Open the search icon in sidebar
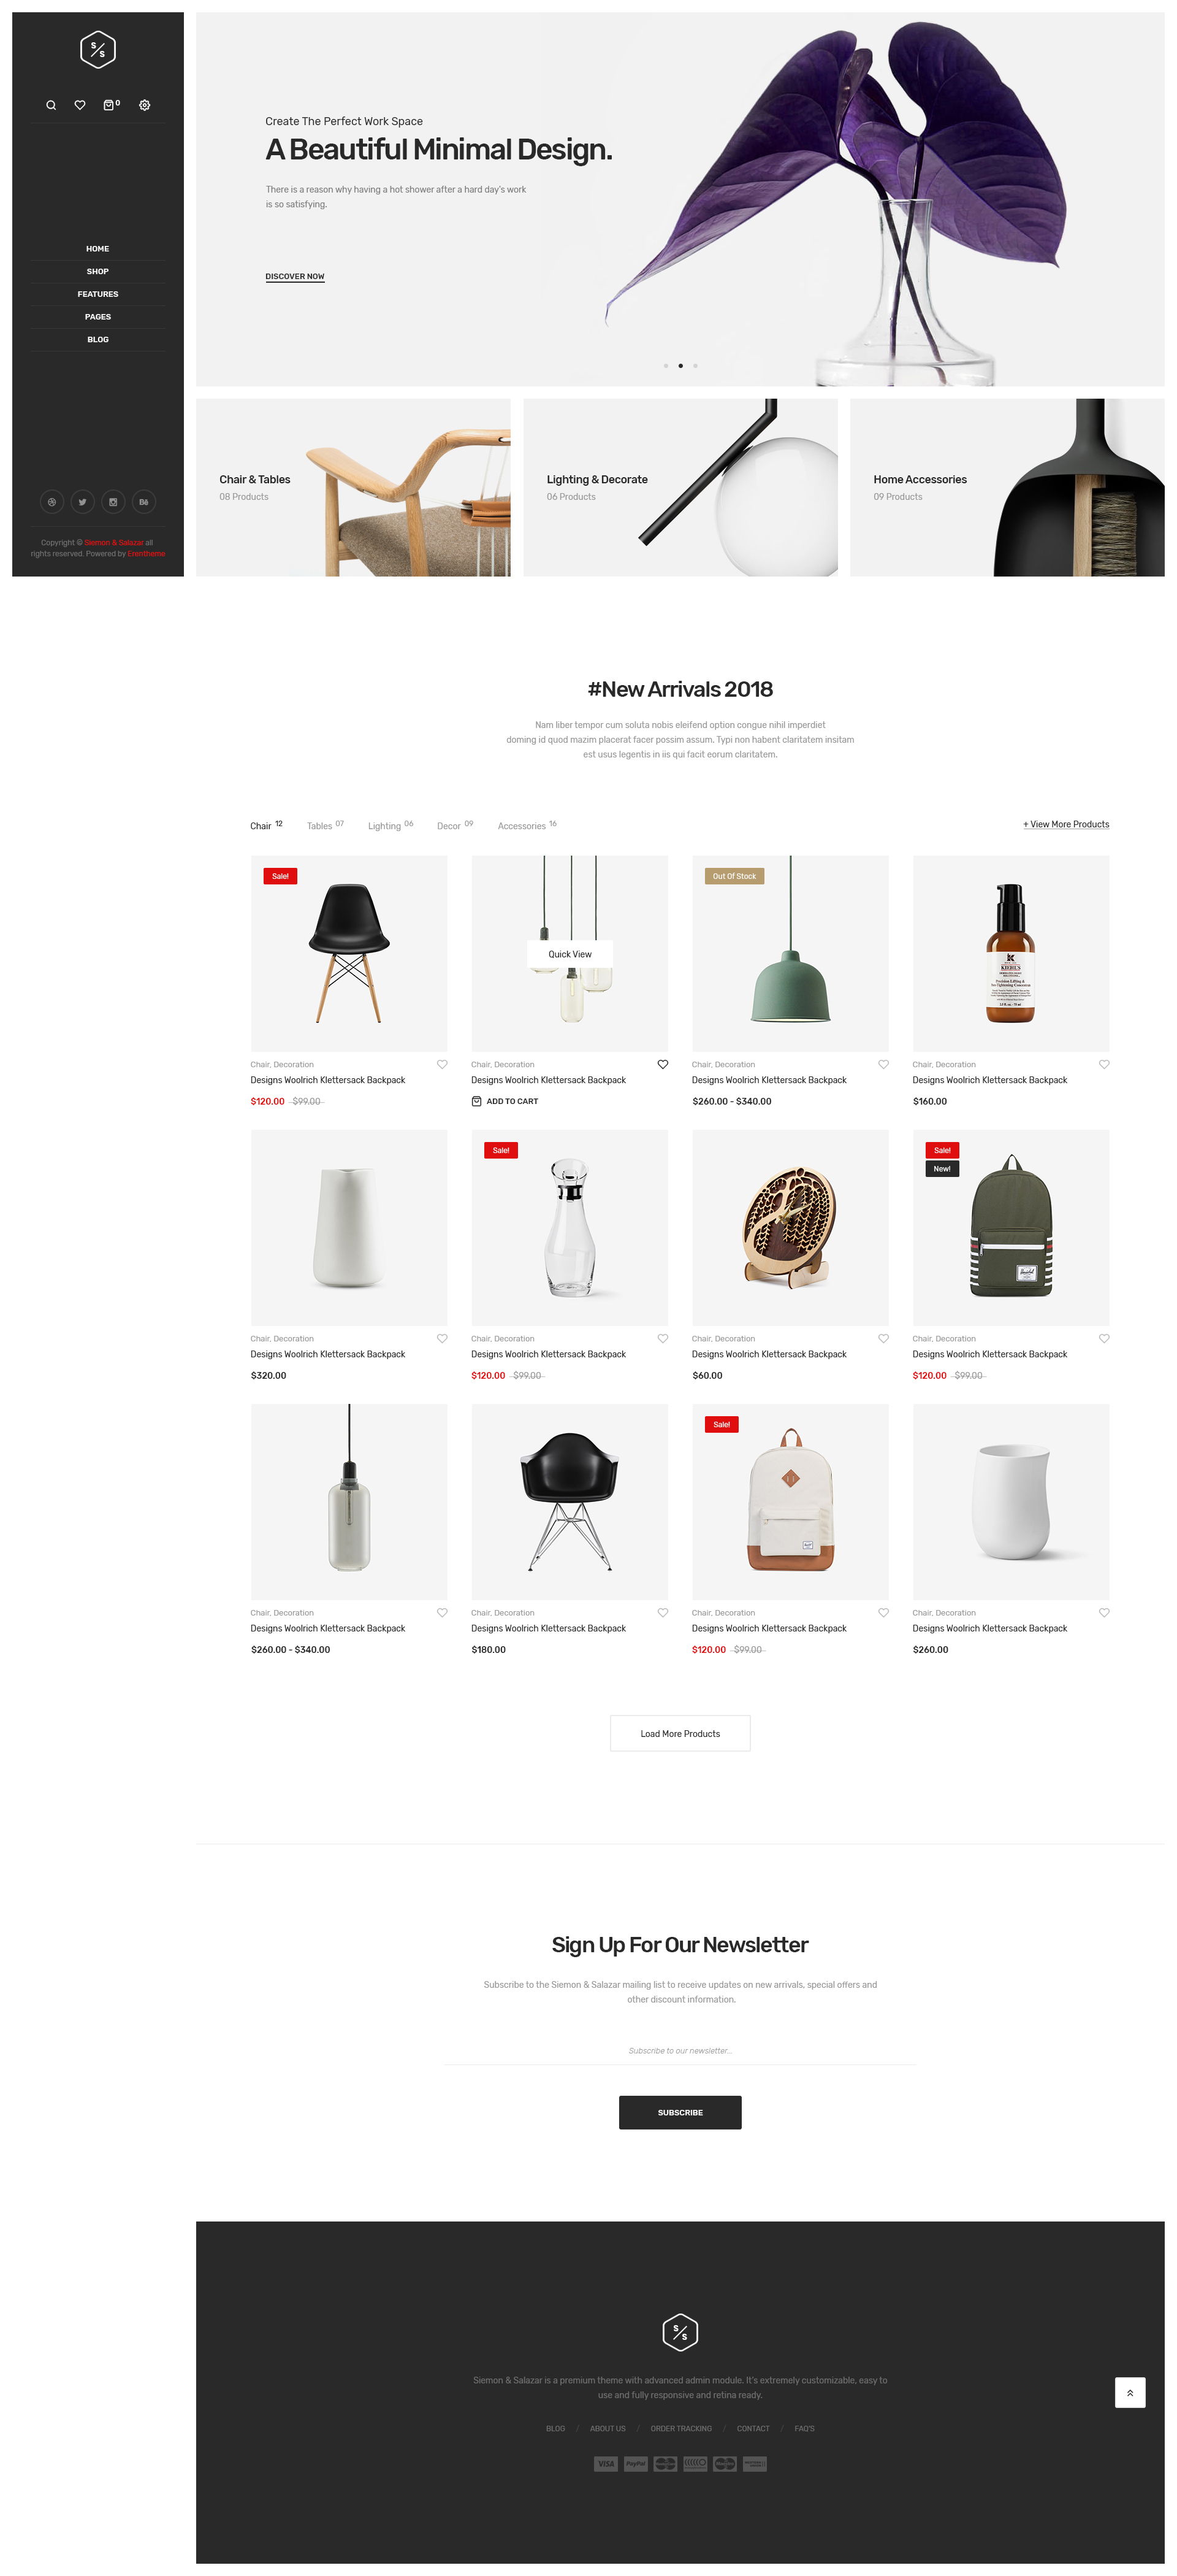Viewport: 1177px width, 2576px height. [x=51, y=105]
